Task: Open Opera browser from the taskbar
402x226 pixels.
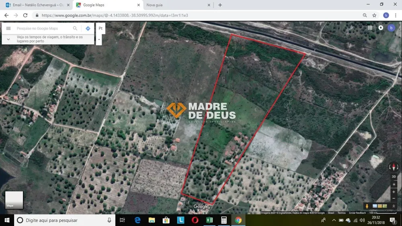Action: 195,220
